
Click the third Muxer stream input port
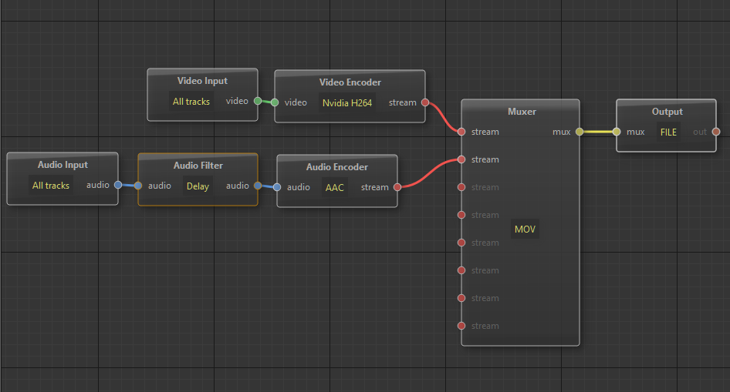(x=461, y=187)
